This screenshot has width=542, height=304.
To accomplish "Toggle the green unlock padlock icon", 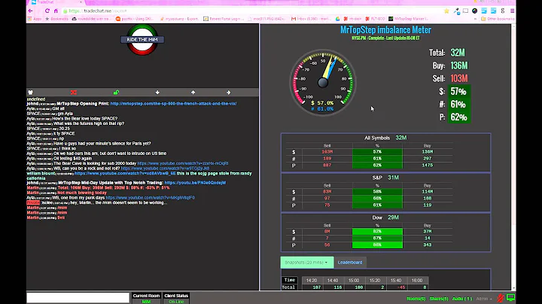I will tap(116, 93).
